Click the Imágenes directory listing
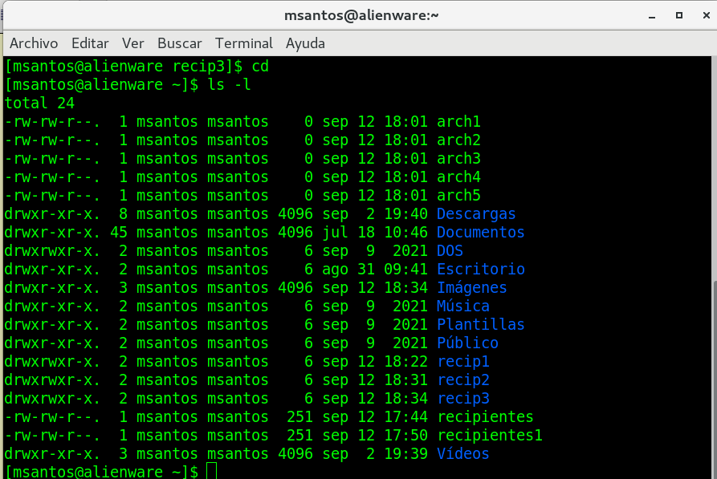Screen dimensions: 717x479 471,288
